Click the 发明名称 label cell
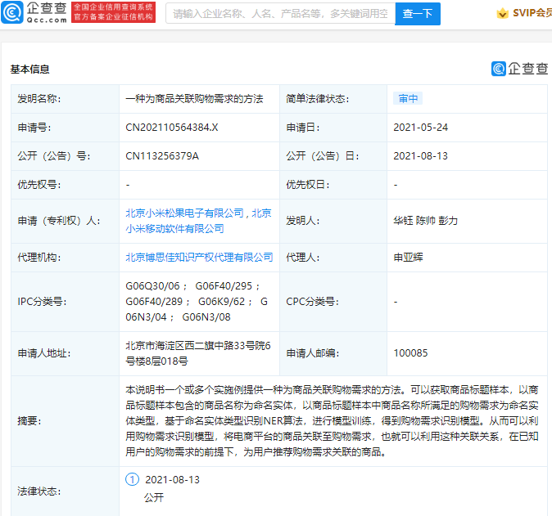Viewport: 552px width, 516px height. pyautogui.click(x=66, y=99)
